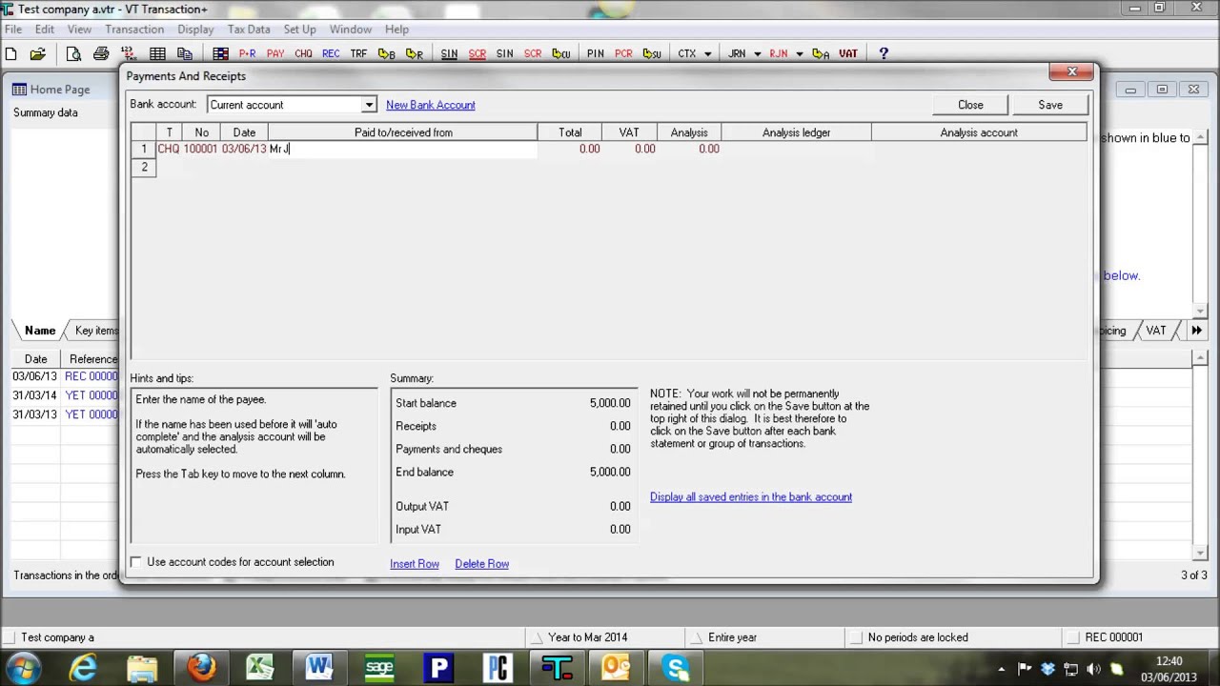Click the grid table toolbar icon
The image size is (1220, 686).
tap(157, 54)
